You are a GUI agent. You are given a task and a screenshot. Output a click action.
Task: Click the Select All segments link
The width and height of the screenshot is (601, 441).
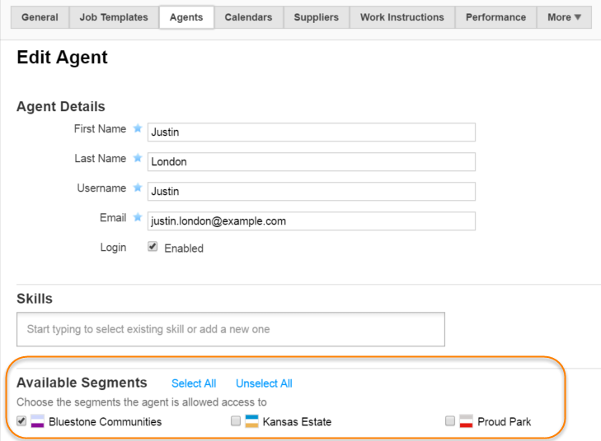pyautogui.click(x=194, y=383)
